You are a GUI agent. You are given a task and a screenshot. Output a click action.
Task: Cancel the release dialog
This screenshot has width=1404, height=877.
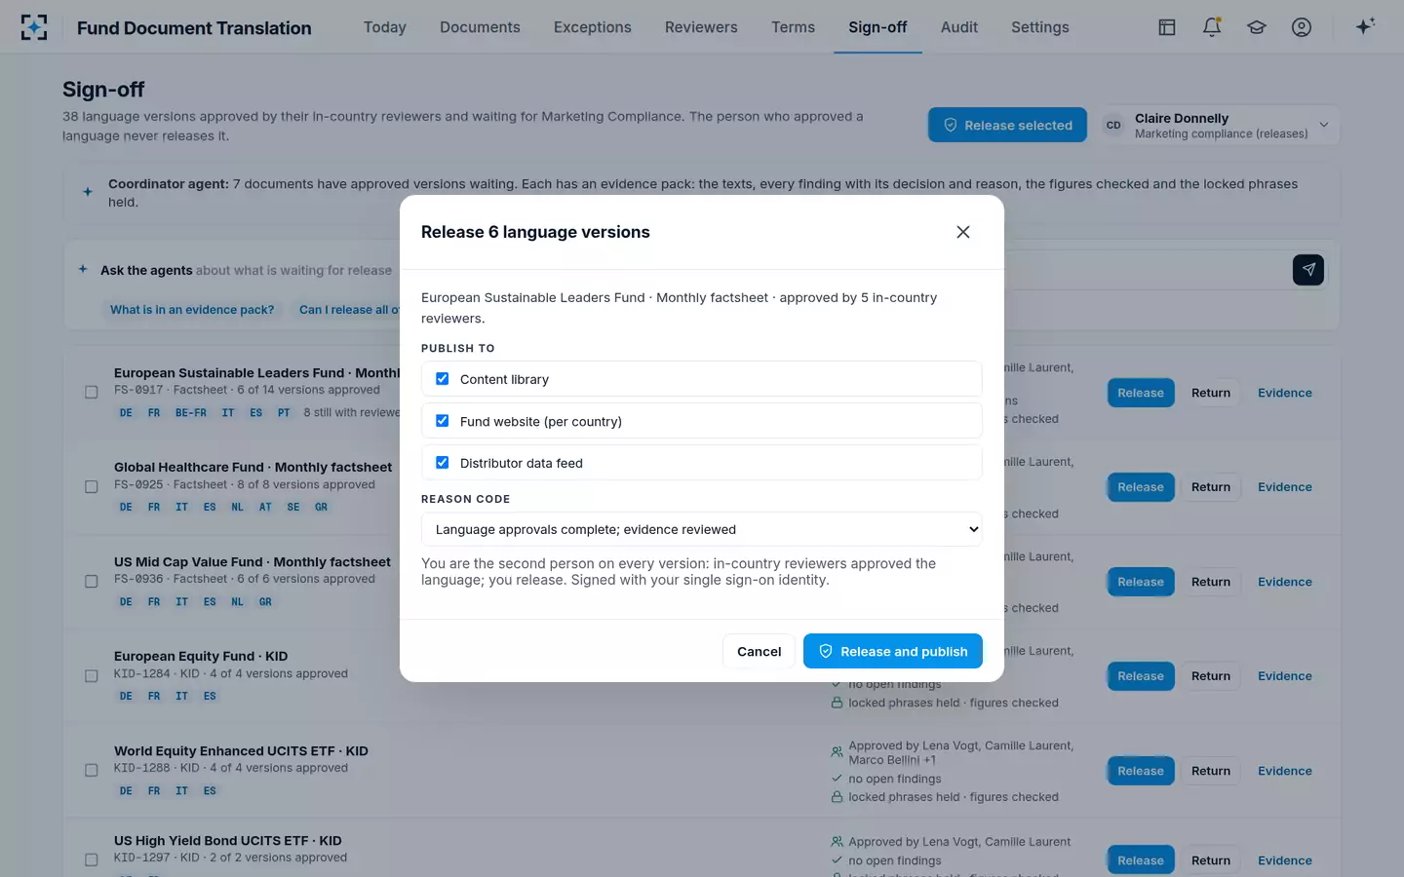pos(759,651)
